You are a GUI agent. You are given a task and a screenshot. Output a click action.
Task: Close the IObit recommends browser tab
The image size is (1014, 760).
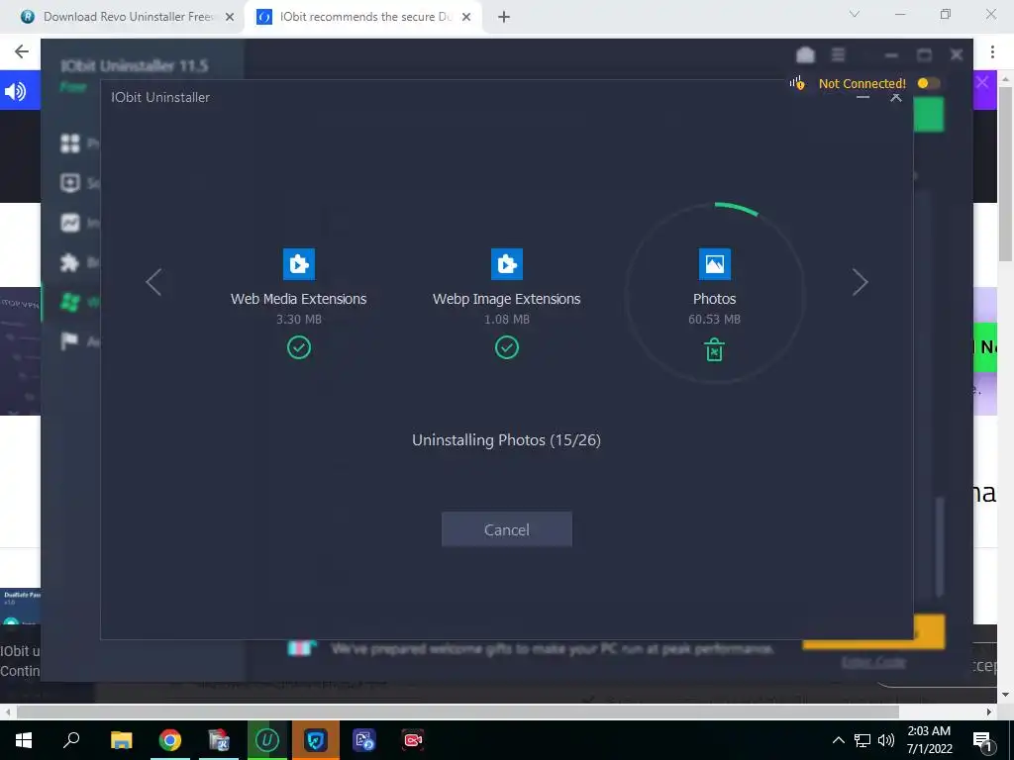coord(465,17)
